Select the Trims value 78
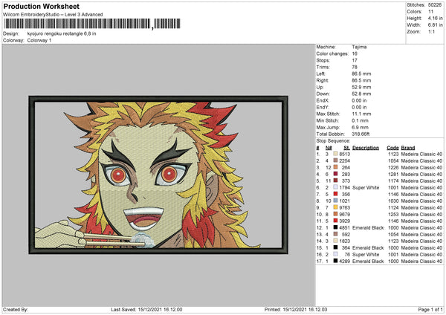The height and width of the screenshot is (315, 446). [355, 67]
